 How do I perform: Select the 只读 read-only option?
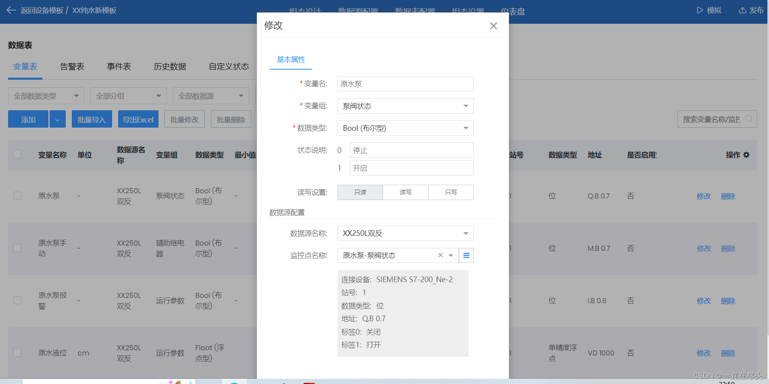360,192
